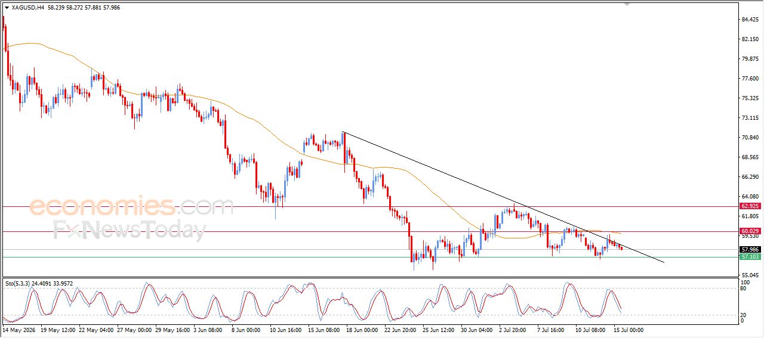Screen dimensions: 764x338
Task: Click the 66.290 price axis label
Action: pyautogui.click(x=750, y=177)
